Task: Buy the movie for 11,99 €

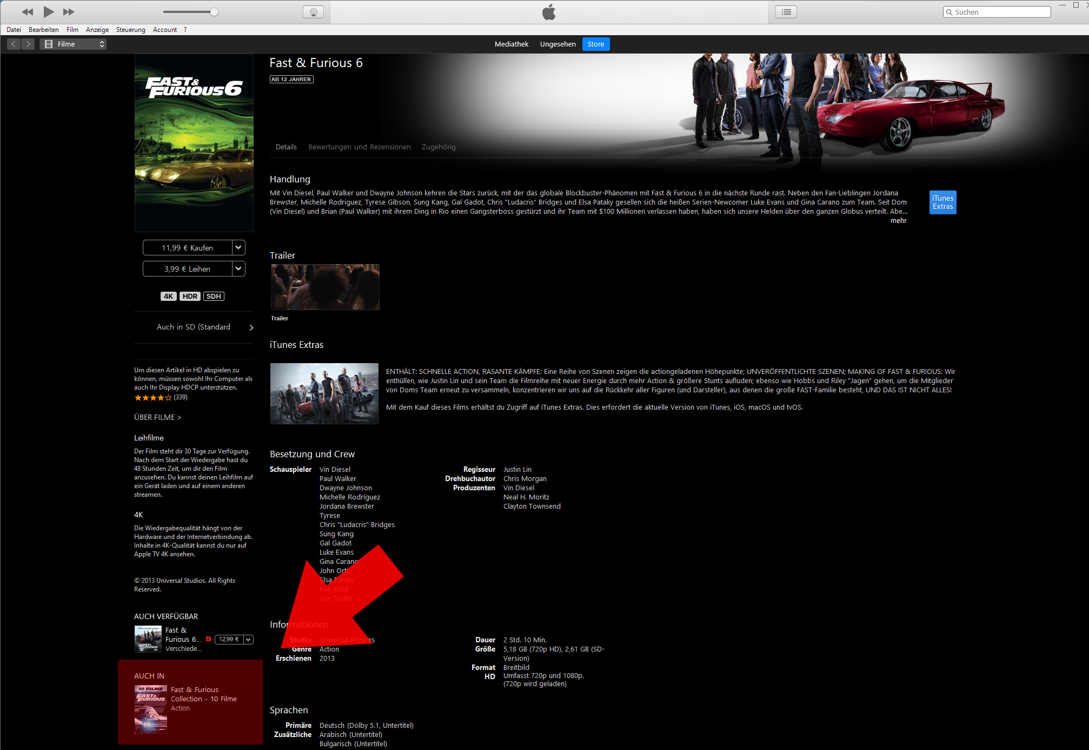Action: tap(187, 248)
